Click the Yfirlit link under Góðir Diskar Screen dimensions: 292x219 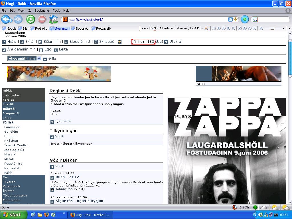59,166
